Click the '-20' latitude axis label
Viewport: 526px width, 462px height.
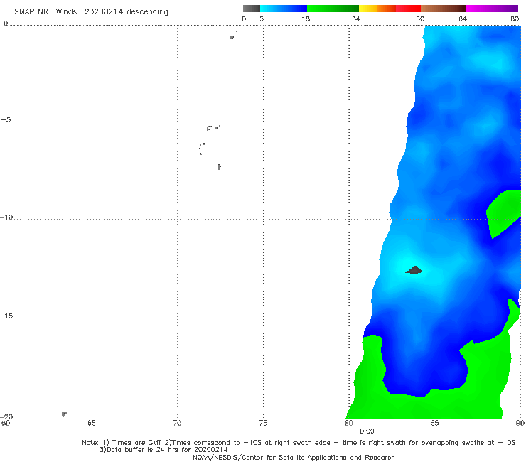pyautogui.click(x=6, y=417)
